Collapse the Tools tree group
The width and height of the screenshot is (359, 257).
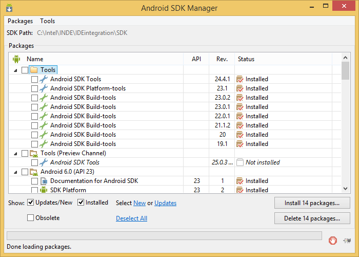tap(15, 70)
